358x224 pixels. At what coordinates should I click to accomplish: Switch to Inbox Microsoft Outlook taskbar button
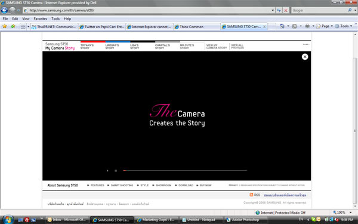pos(67,220)
